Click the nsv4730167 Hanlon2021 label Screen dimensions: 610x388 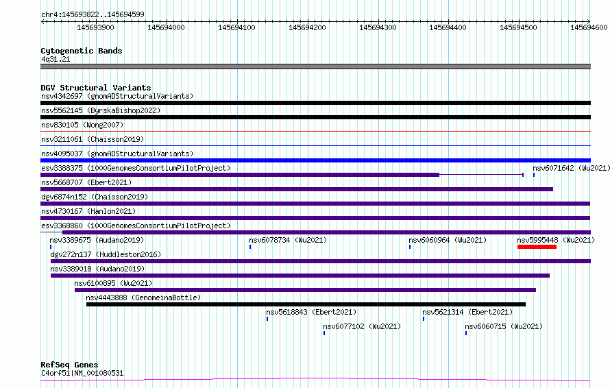point(88,211)
